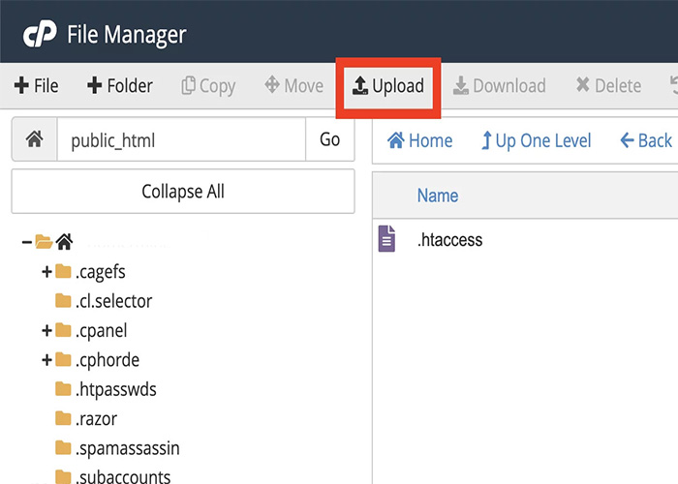Sort files by Name column header

click(438, 196)
